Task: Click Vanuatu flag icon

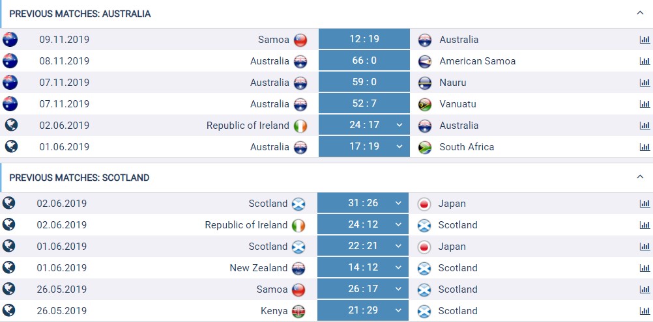Action: 425,104
